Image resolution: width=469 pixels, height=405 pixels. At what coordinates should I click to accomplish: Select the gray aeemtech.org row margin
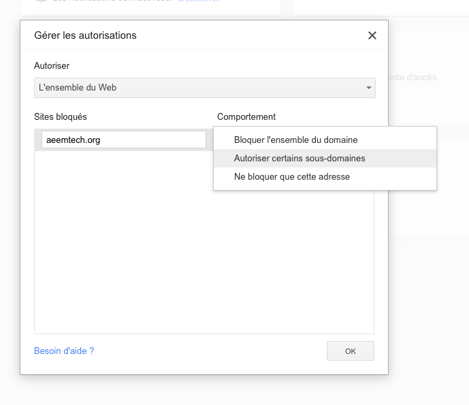tap(37, 140)
